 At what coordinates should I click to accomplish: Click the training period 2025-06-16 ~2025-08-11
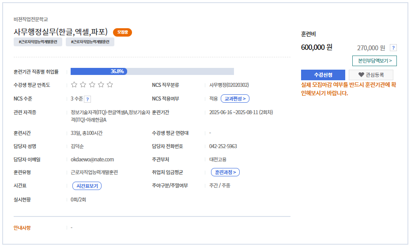click(x=234, y=112)
